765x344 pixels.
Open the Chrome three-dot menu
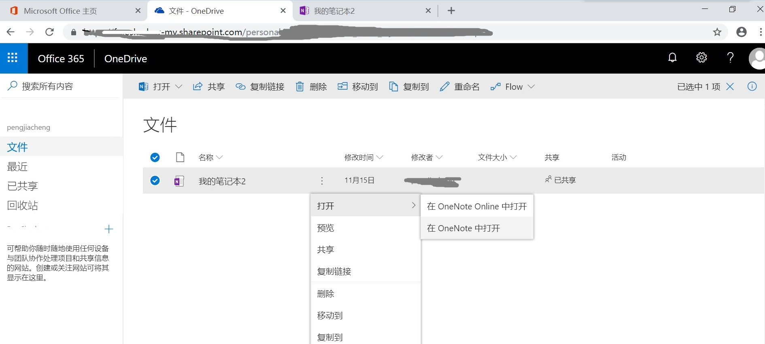[x=761, y=32]
